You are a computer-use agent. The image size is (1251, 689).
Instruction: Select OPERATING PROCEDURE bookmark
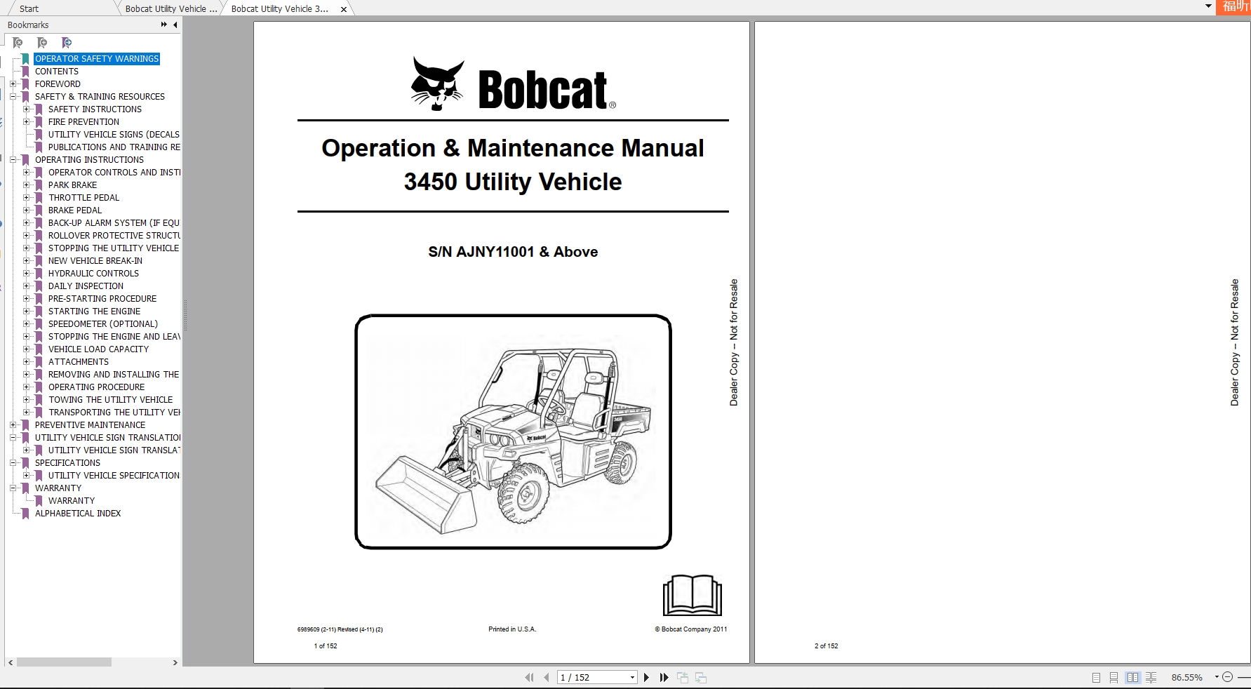[96, 387]
